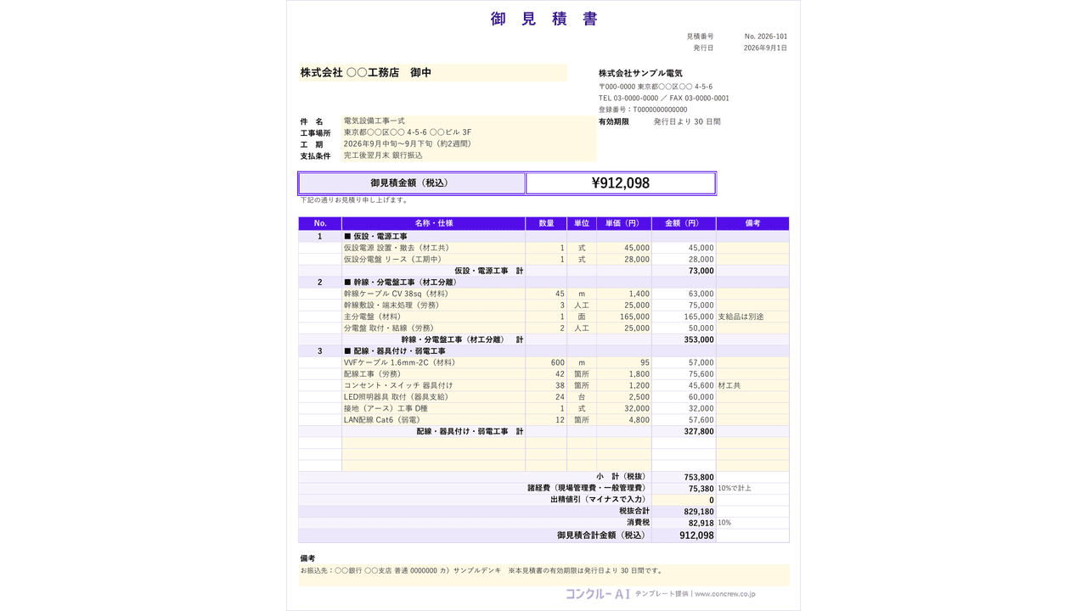The width and height of the screenshot is (1087, 611).
Task: Select the label '御見積合計金額（税込）'
Action: (x=601, y=535)
